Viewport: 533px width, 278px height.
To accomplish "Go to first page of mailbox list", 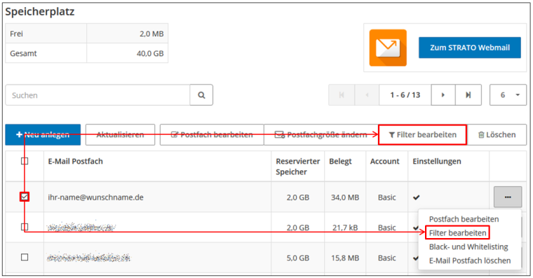I will point(342,95).
